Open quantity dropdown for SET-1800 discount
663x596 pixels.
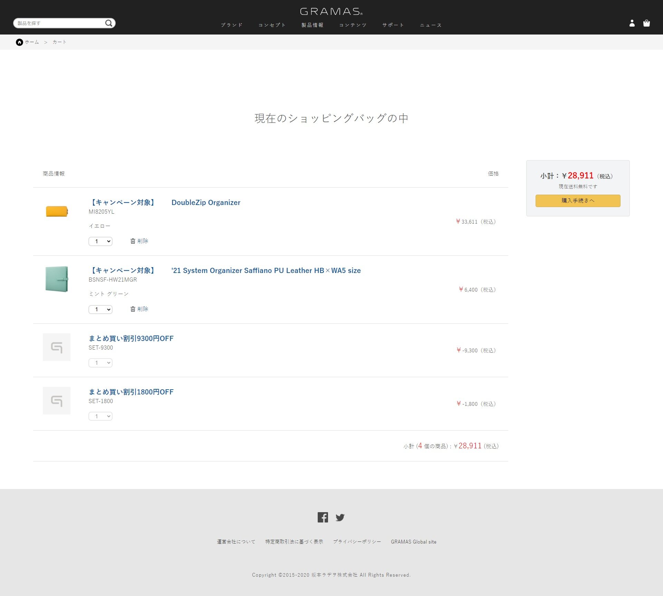click(x=100, y=416)
